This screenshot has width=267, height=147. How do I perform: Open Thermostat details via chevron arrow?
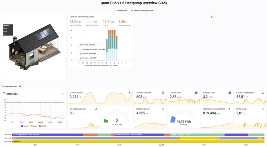(63, 94)
